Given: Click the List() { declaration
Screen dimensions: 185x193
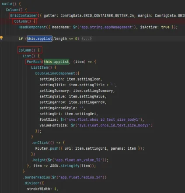Looking at the screenshot, I should click(x=31, y=56).
